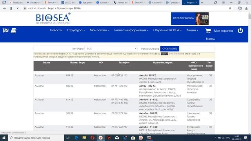The height and width of the screenshot is (141, 251).
Task: Click the Телефон column header
Action: [124, 63]
